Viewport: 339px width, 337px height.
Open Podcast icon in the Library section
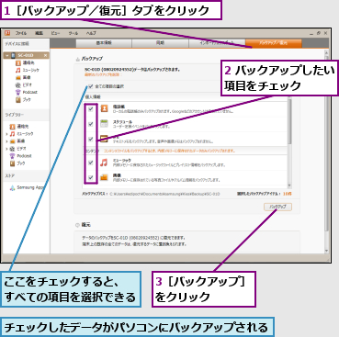12,156
